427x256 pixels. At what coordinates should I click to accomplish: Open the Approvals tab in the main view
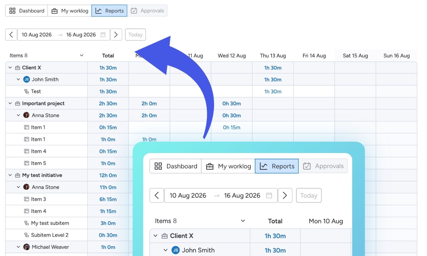147,11
